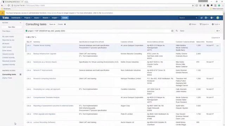Screen dimensions: 225x126
Task: Open the Tools dropdown
Action: click(x=216, y=24)
